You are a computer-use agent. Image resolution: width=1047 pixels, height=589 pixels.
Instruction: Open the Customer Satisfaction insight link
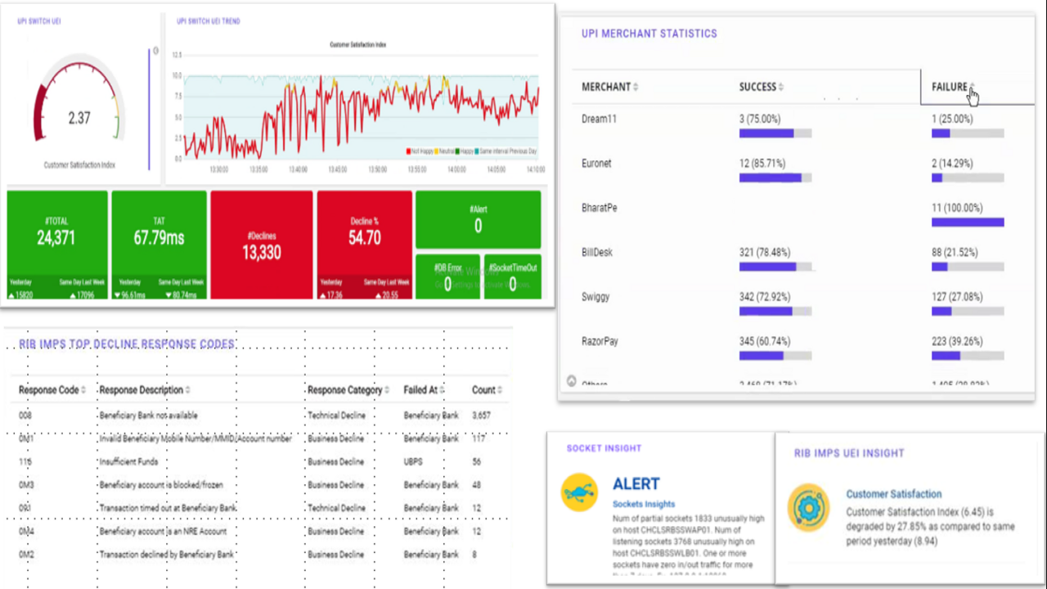tap(893, 494)
